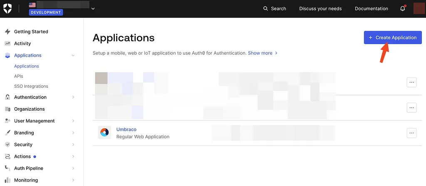Click Organizations building icon

point(7,109)
